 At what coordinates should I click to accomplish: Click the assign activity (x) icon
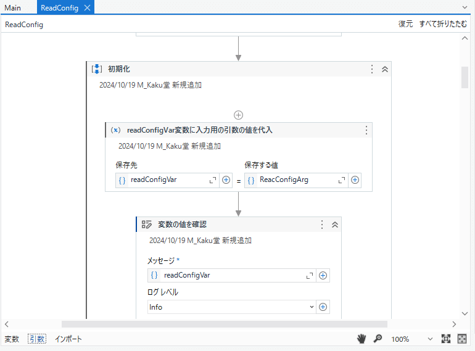pyautogui.click(x=115, y=130)
